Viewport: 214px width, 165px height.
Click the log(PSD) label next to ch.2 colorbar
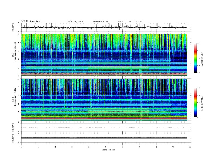tap(202, 104)
